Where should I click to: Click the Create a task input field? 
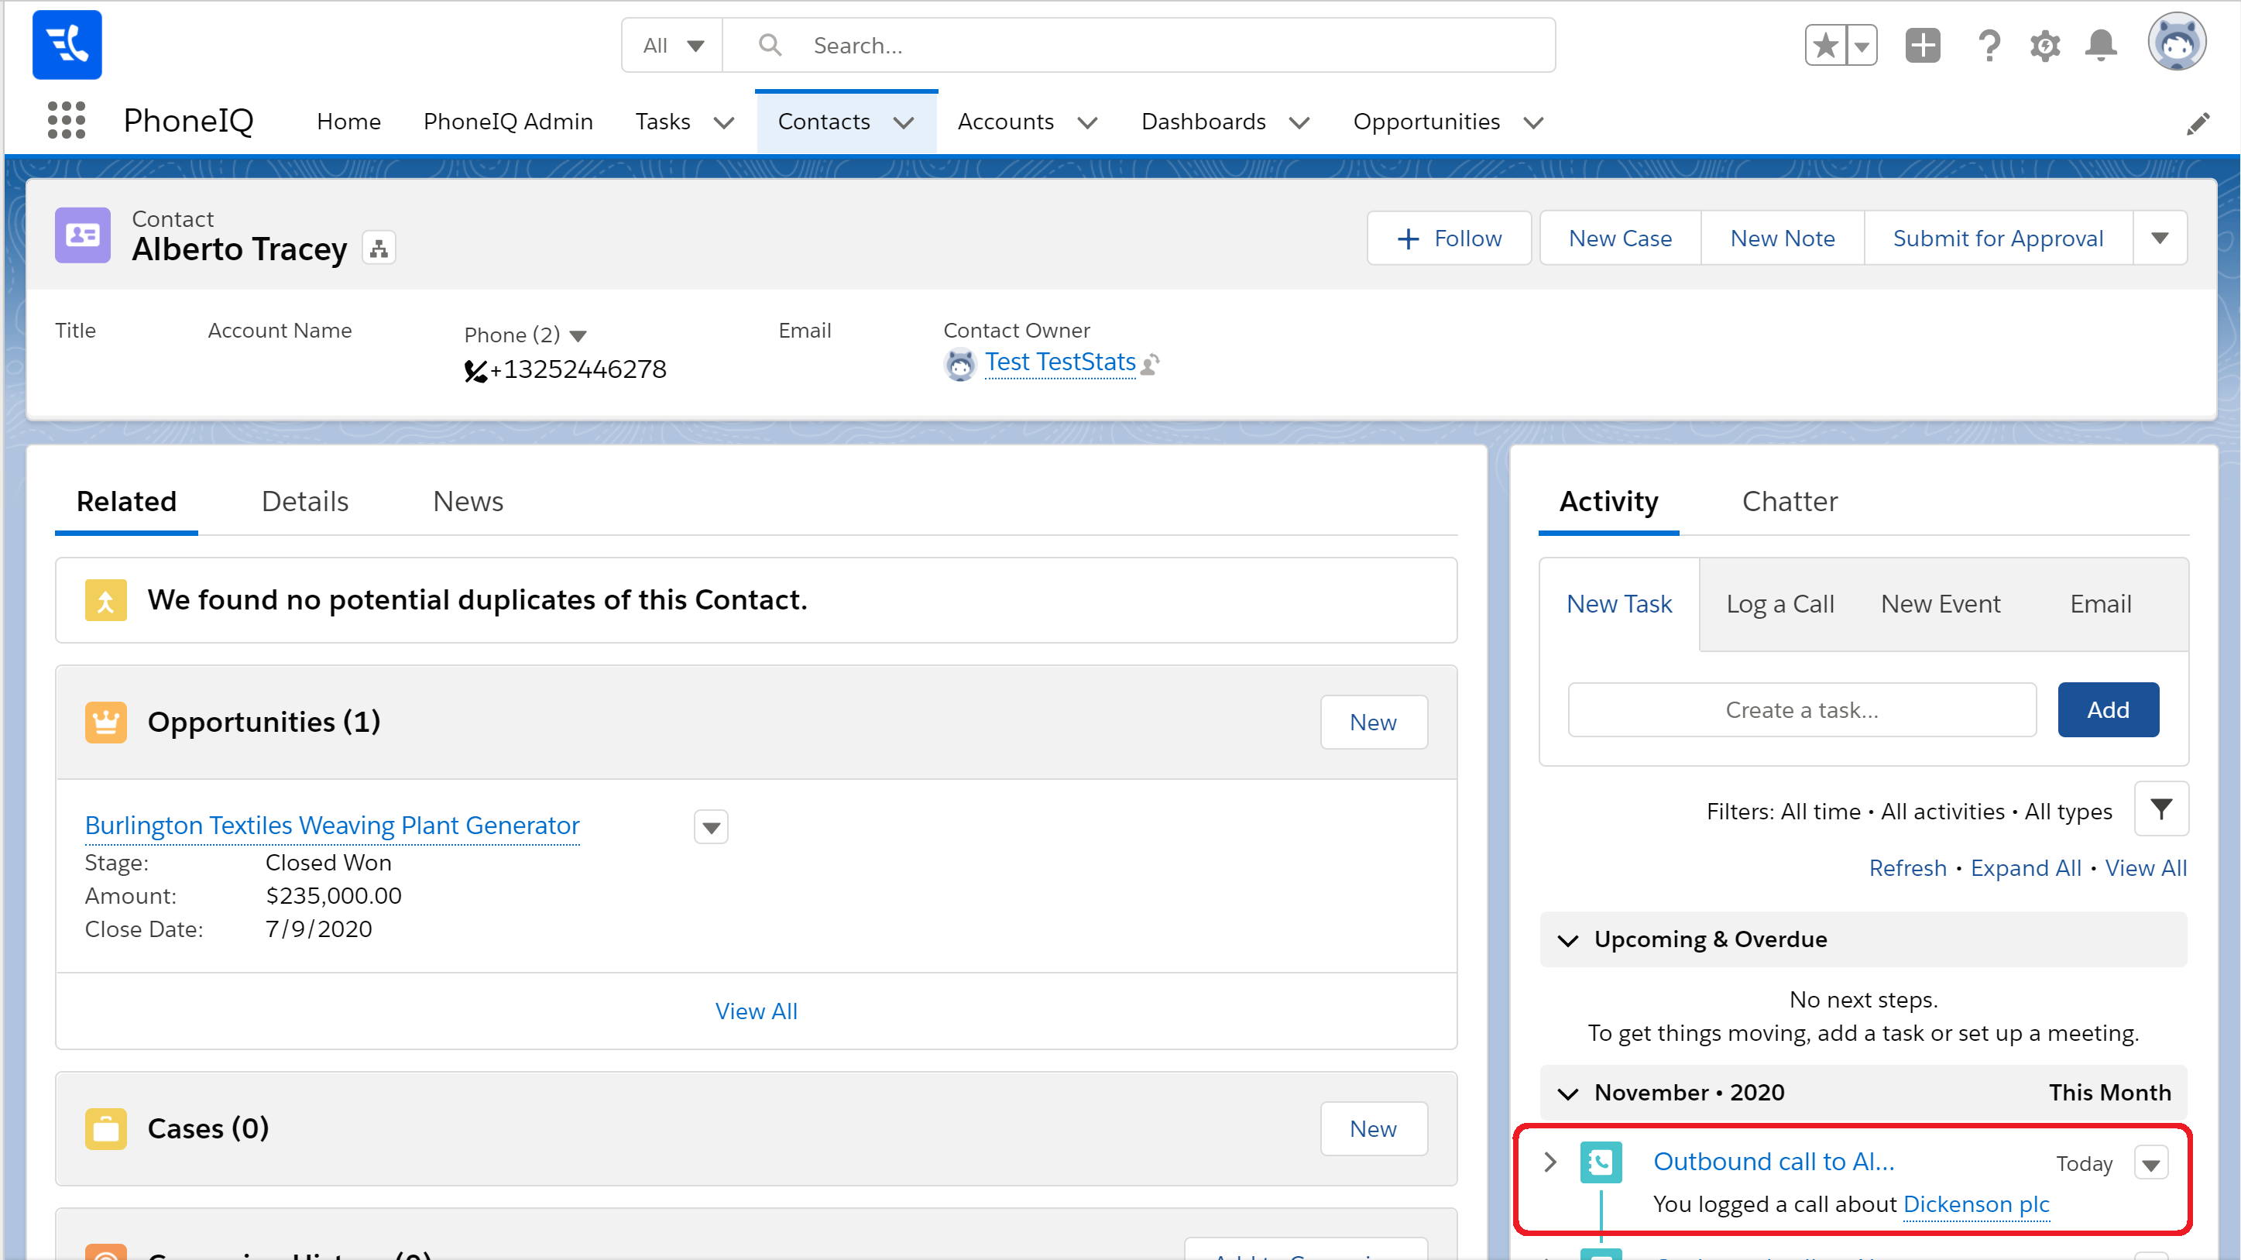pyautogui.click(x=1802, y=710)
